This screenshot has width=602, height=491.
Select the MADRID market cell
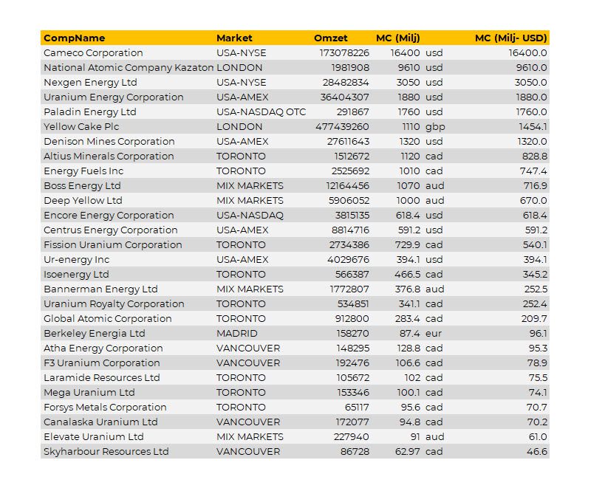[237, 334]
